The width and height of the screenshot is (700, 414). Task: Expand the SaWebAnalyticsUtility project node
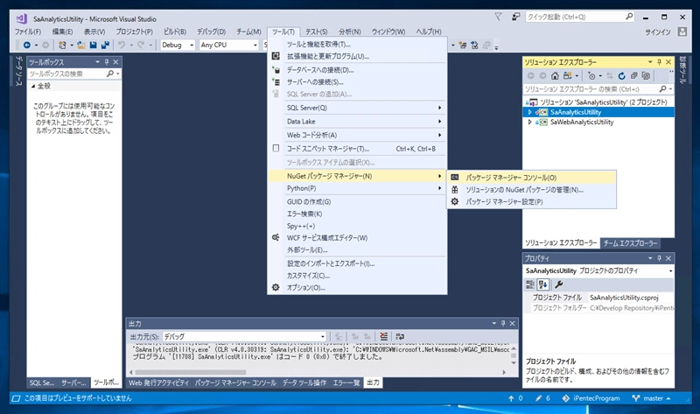pyautogui.click(x=530, y=122)
